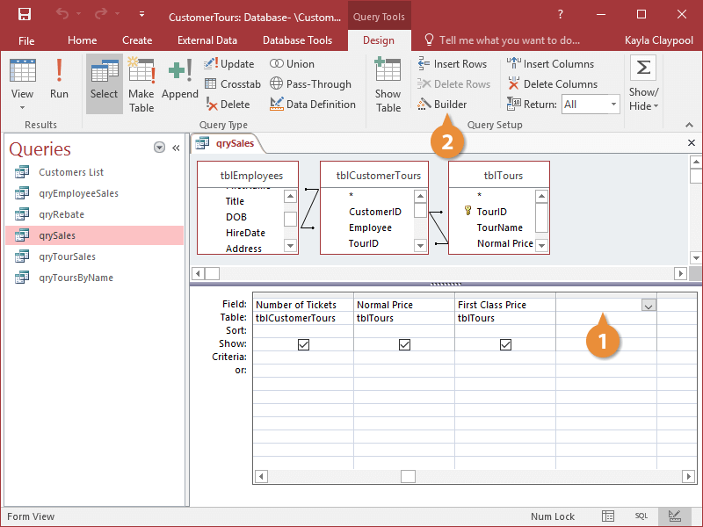Collapse the Queries navigation pane
This screenshot has width=703, height=527.
click(x=175, y=148)
